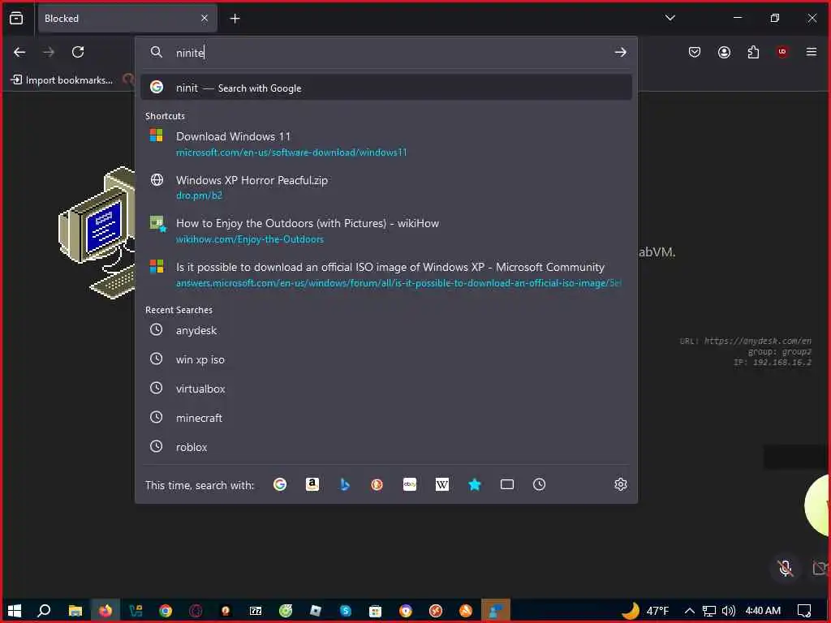Open search settings gear icon

tap(621, 484)
